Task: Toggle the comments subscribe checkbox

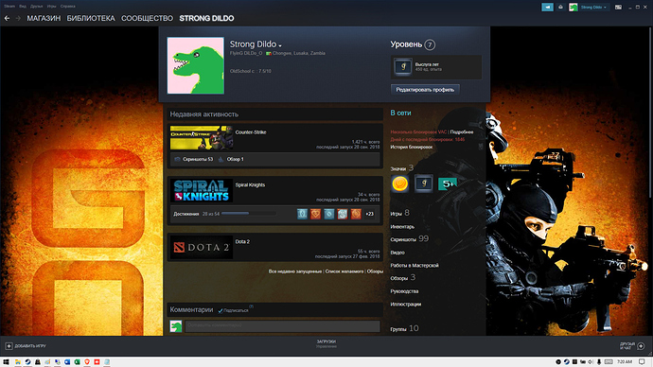Action: coord(221,310)
